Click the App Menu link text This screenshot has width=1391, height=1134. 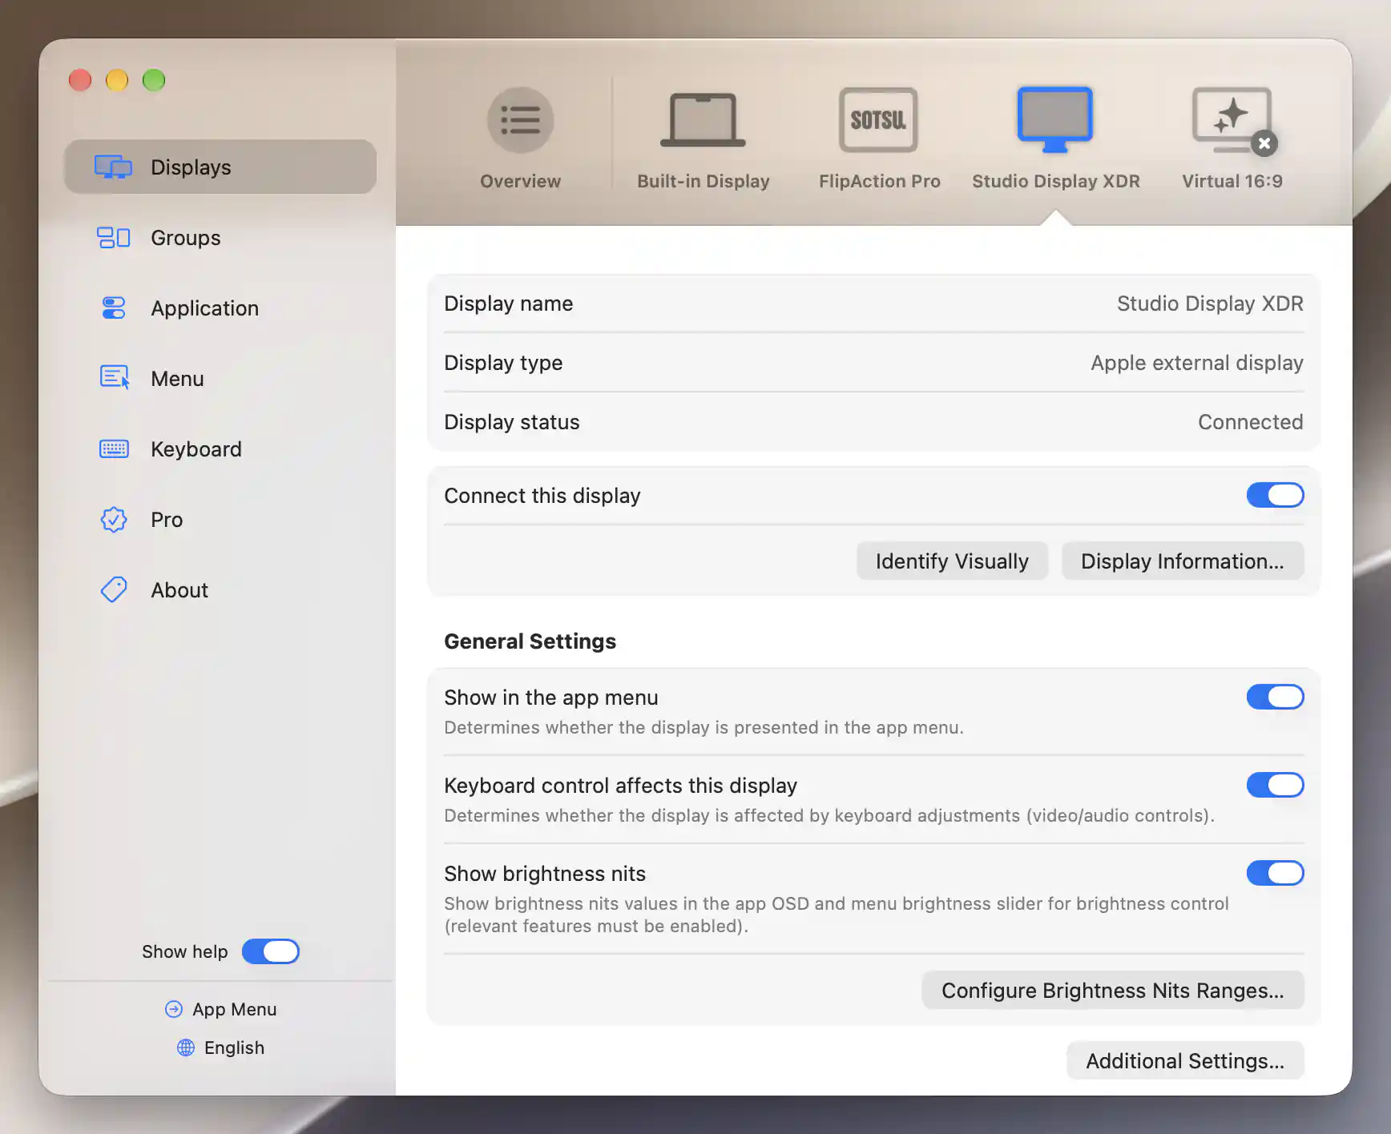(235, 1009)
